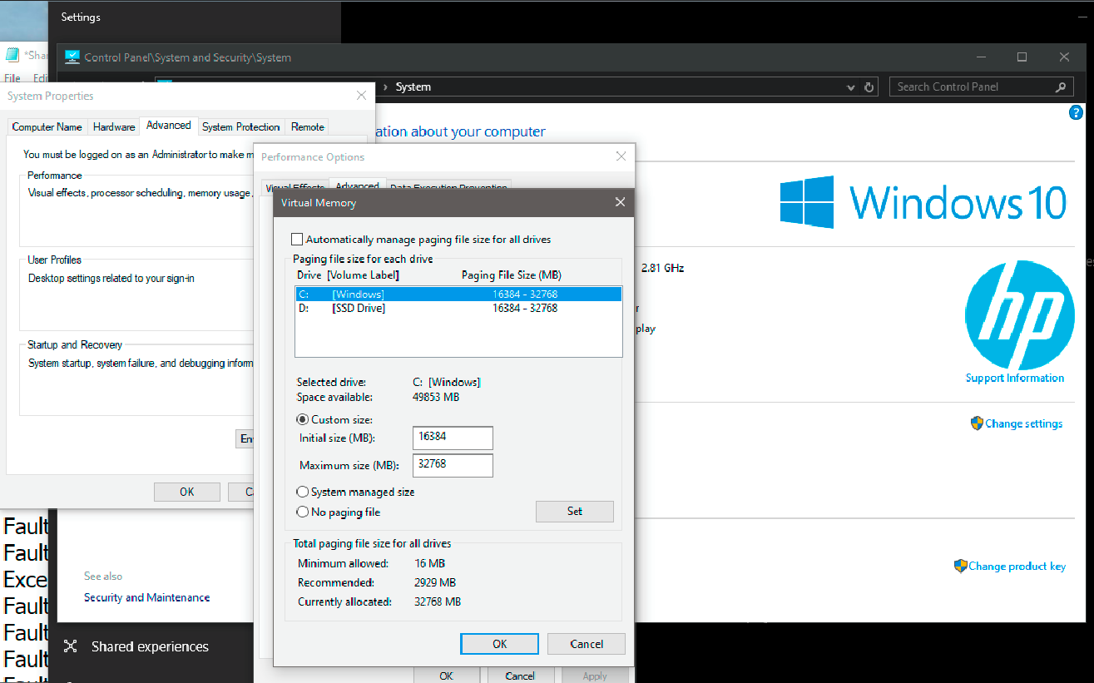
Task: Click the Control Panel system window icon
Action: 72,57
